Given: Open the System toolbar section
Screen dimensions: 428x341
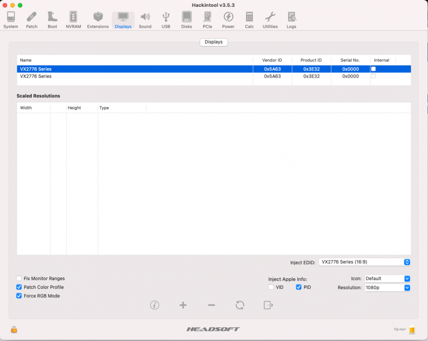Looking at the screenshot, I should click(x=10, y=20).
